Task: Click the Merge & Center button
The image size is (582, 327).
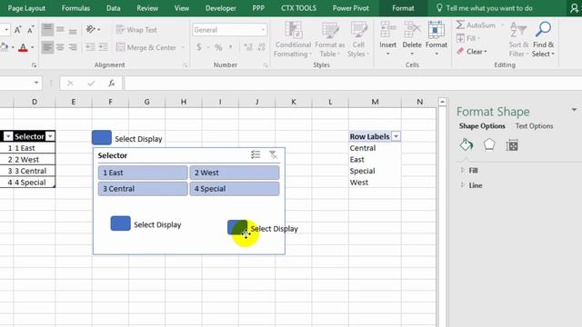Action: tap(146, 47)
